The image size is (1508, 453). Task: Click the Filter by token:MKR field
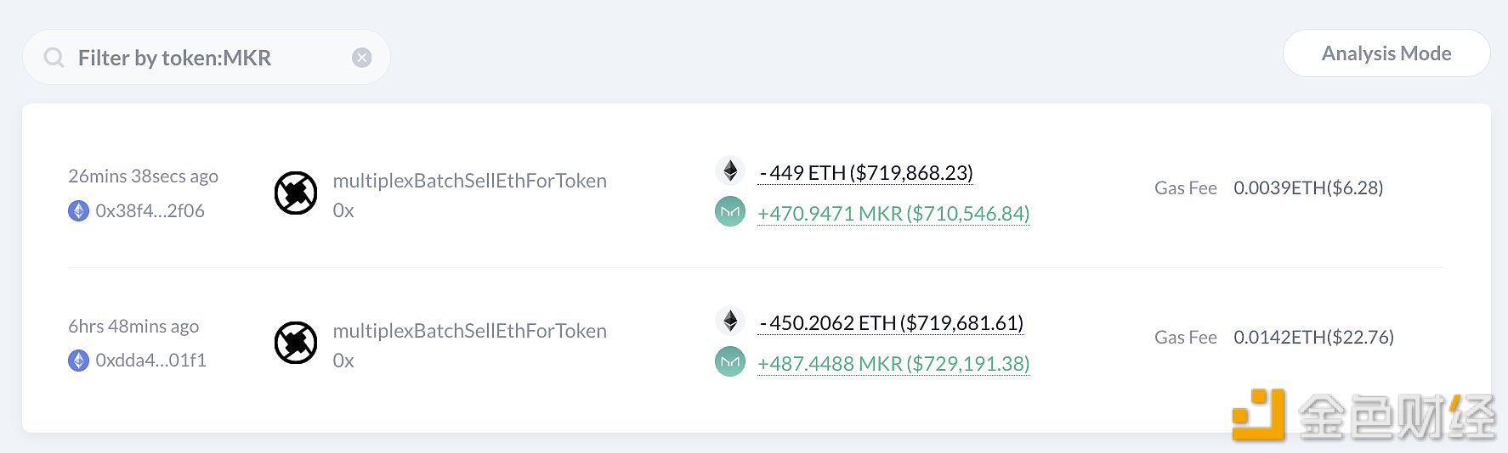207,58
